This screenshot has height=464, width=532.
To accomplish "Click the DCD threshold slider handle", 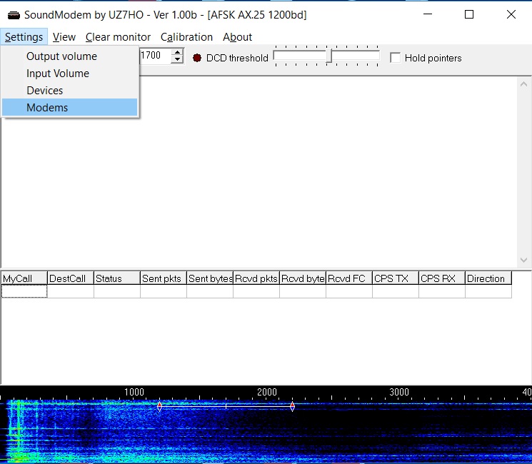I will 328,56.
